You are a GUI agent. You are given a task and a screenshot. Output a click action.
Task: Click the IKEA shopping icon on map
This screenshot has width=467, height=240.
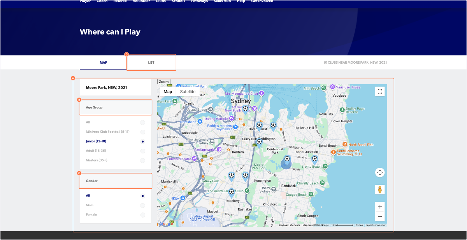(182, 198)
